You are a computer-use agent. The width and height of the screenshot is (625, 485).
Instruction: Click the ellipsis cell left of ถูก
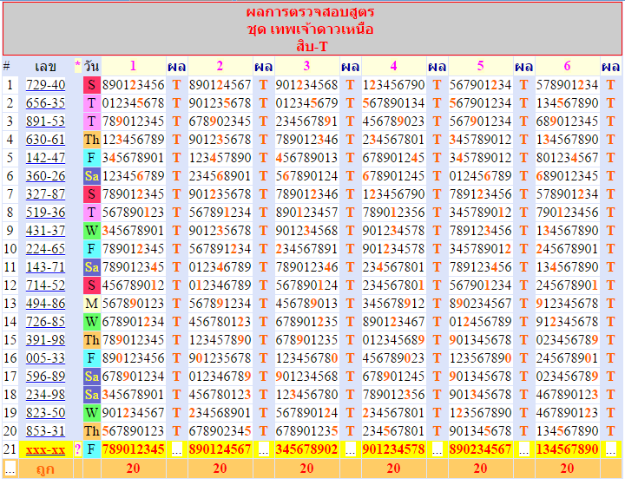[10, 469]
